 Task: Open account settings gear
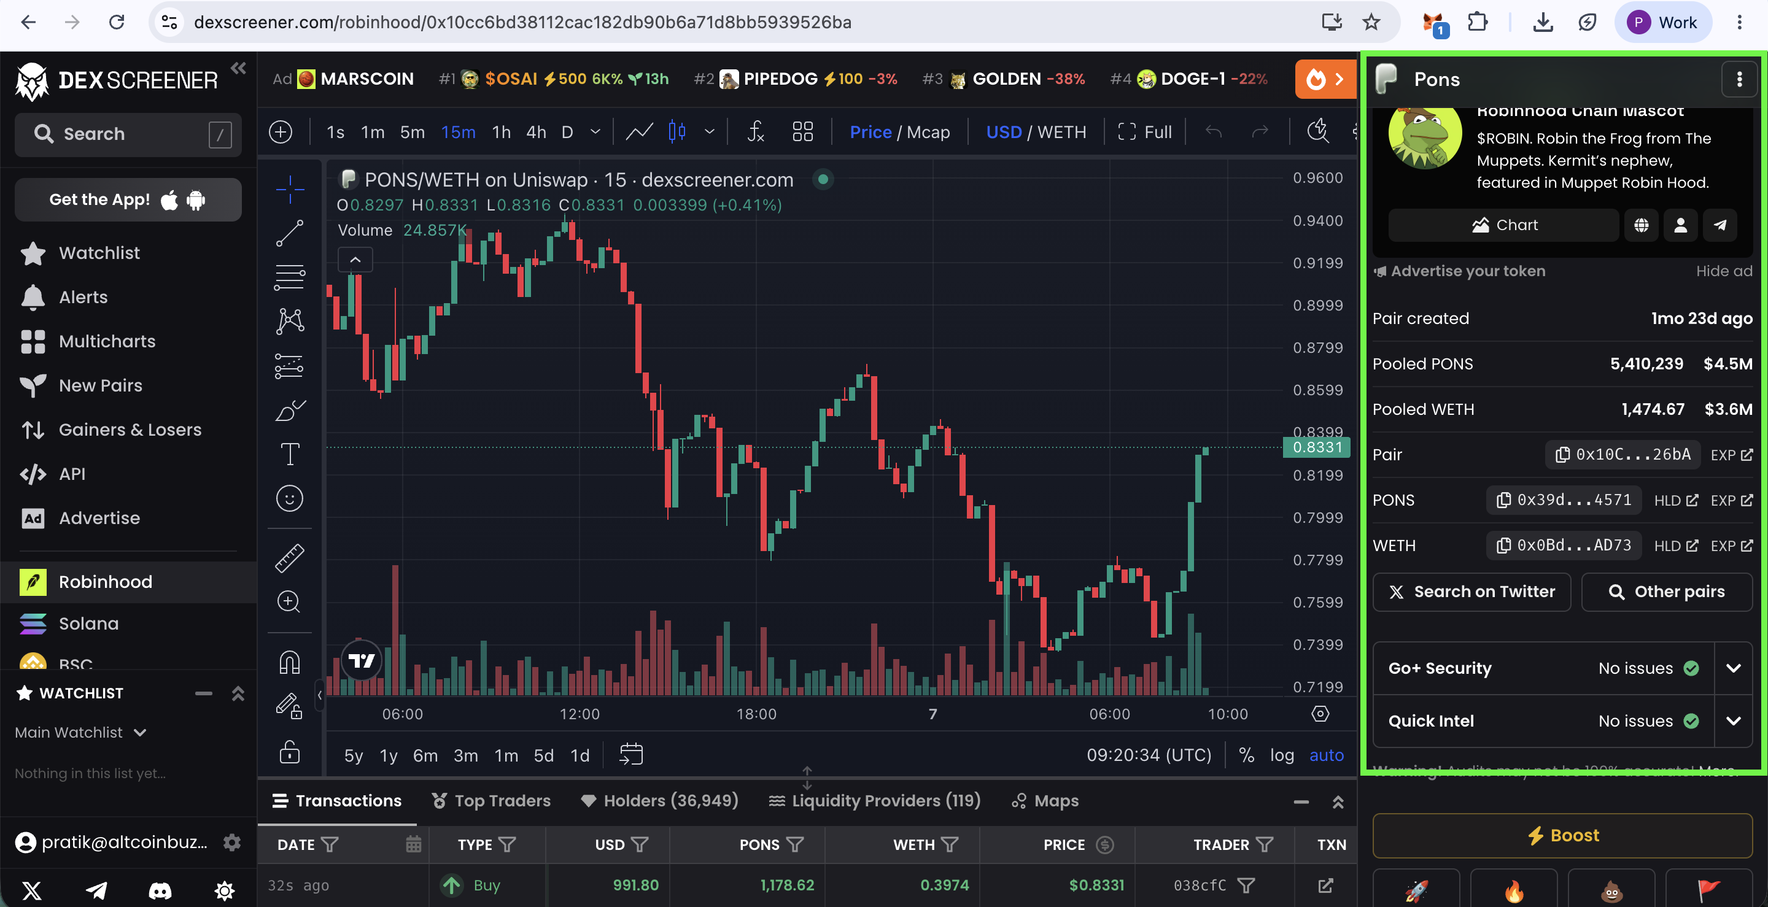click(x=232, y=842)
